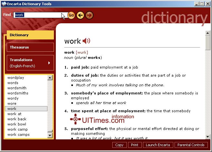Select 'work camps' in the word list
212x152 pixels.
point(26,135)
